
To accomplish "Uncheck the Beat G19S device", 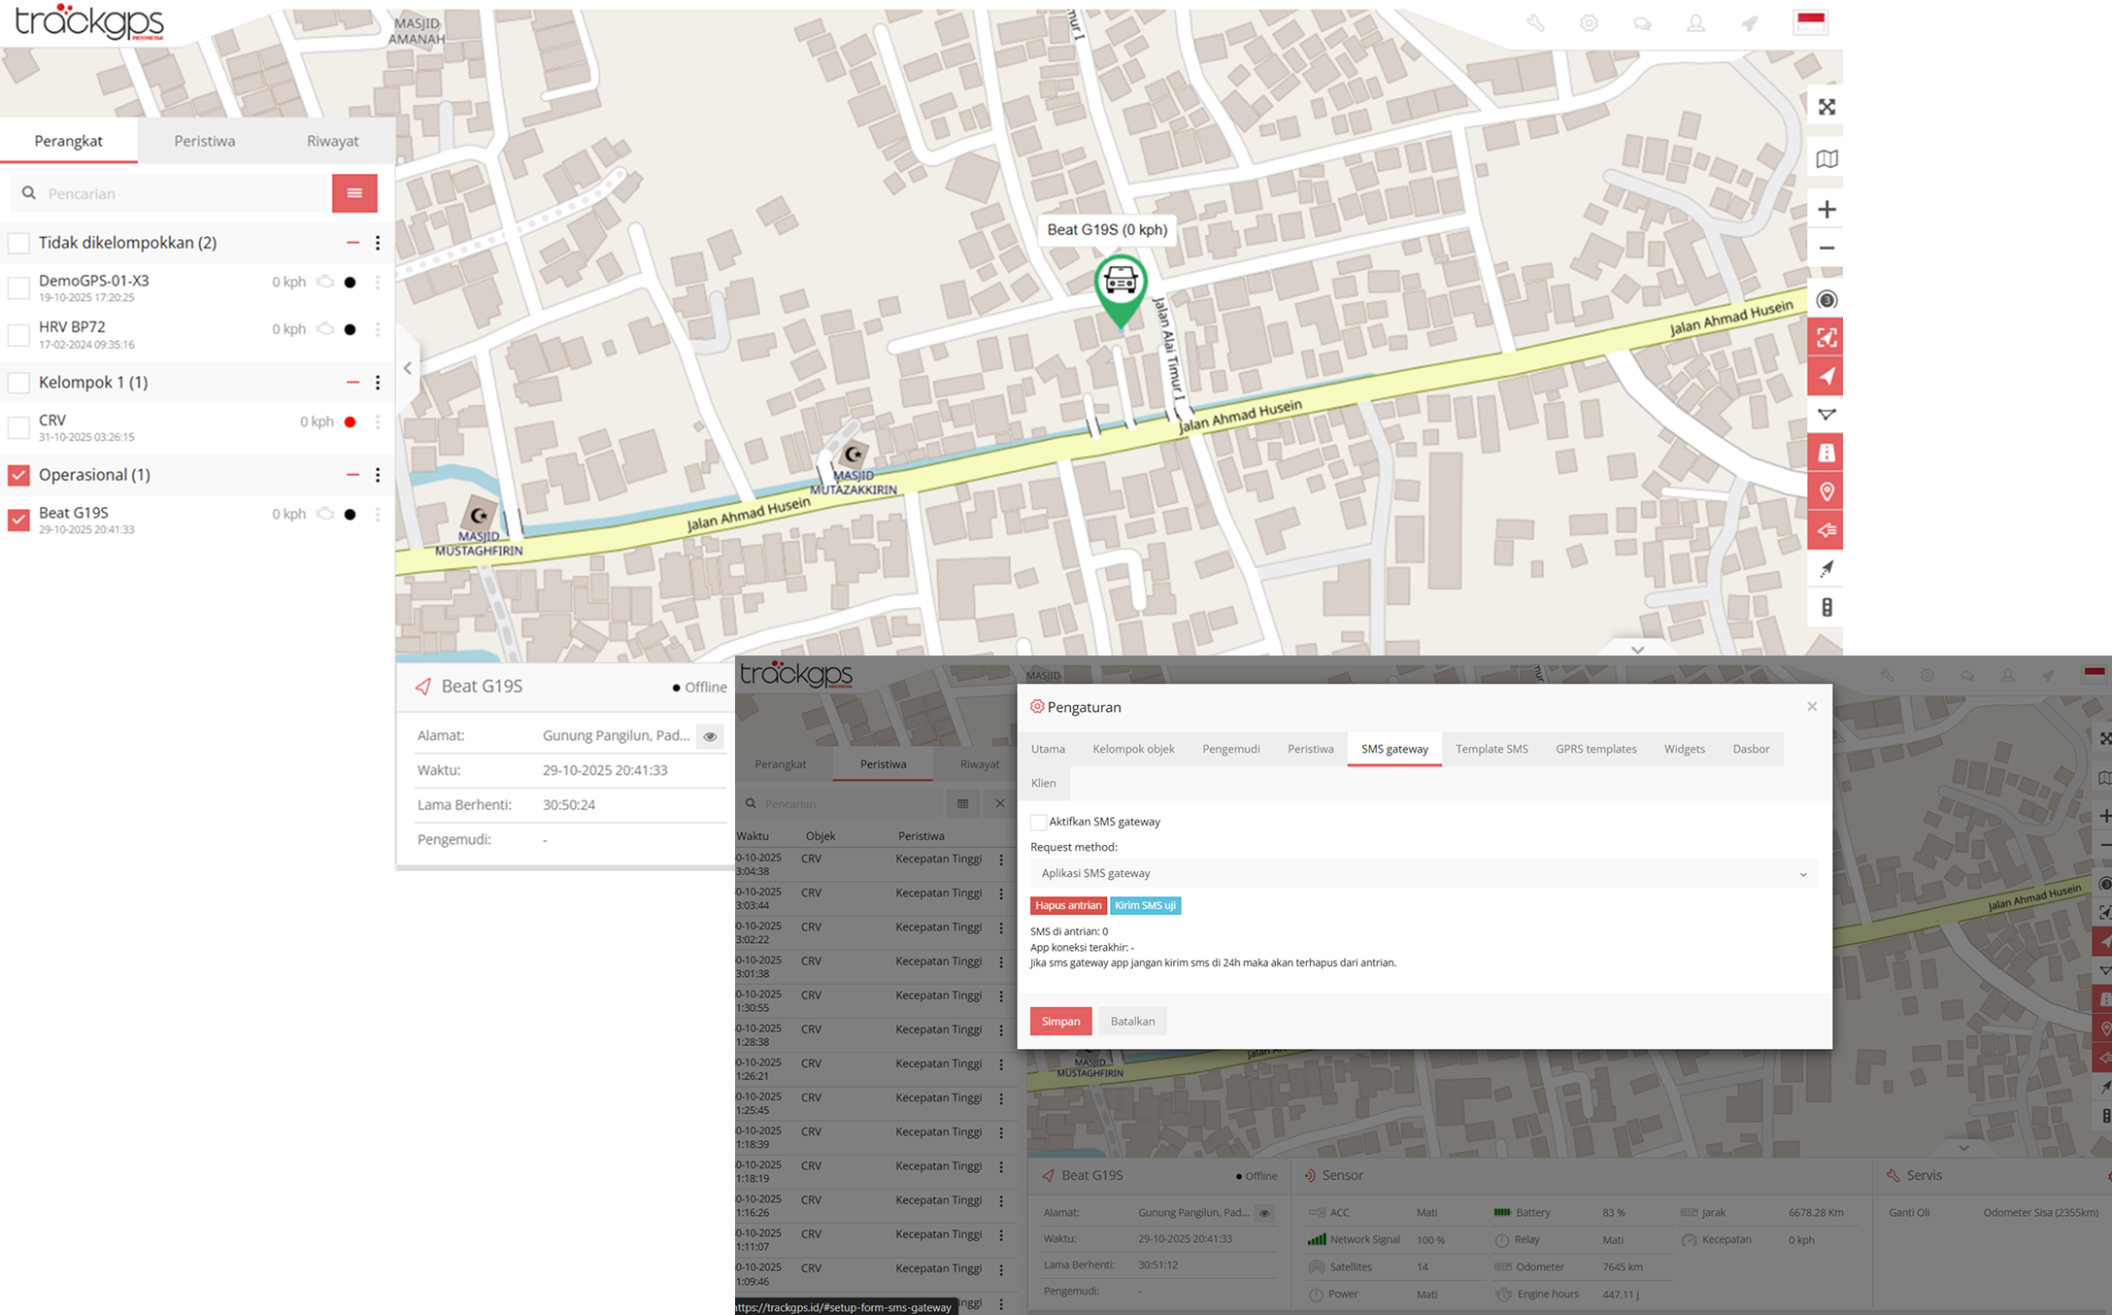I will coord(18,519).
